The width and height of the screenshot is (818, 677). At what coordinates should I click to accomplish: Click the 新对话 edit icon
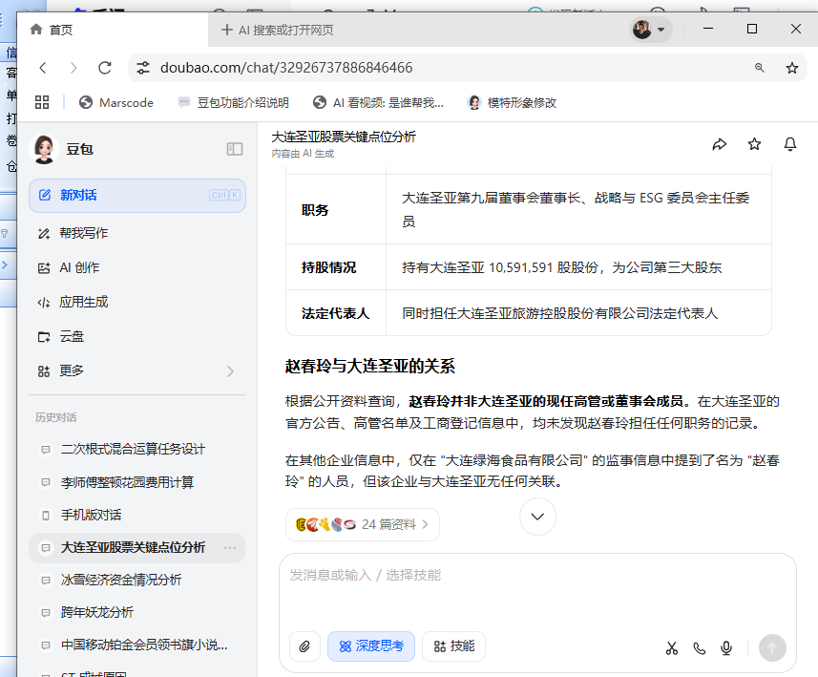point(45,195)
